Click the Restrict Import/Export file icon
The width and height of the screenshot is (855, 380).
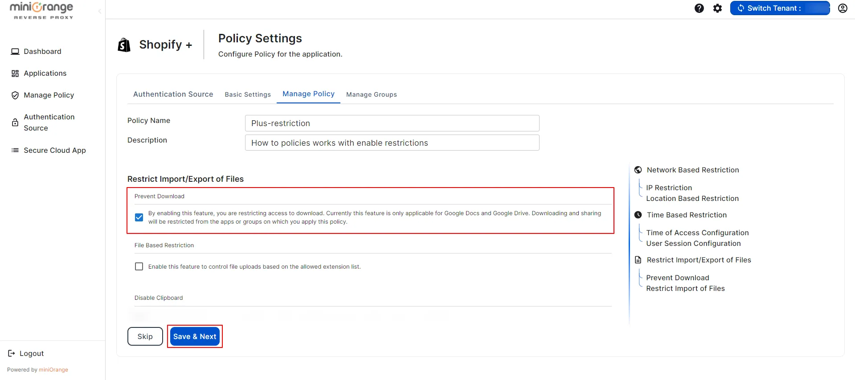[x=638, y=260]
